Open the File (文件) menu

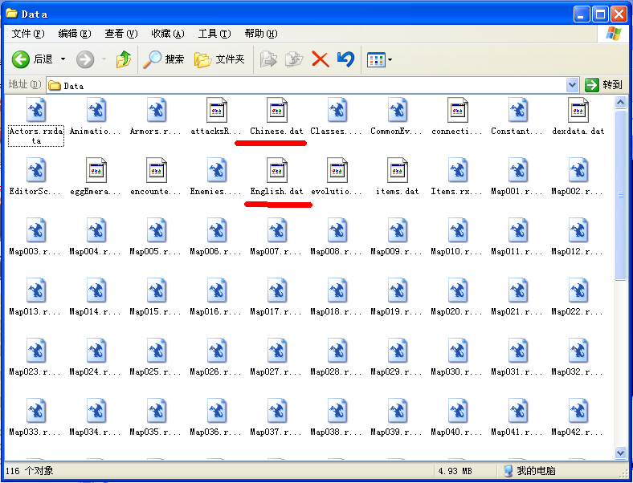coord(27,34)
